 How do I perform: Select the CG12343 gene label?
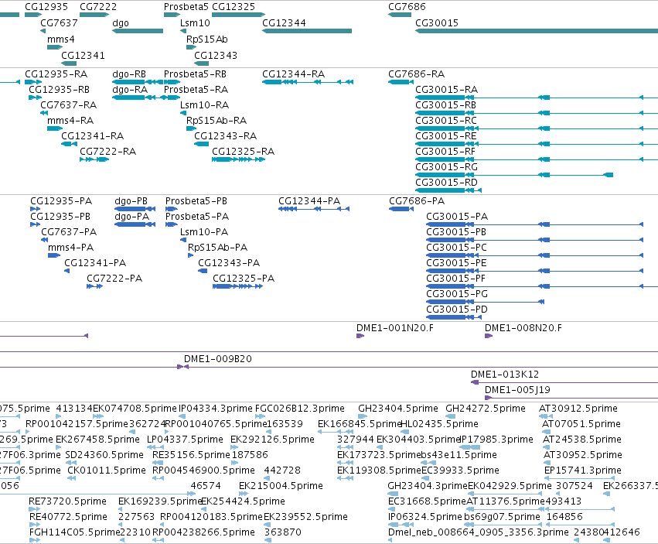(215, 56)
